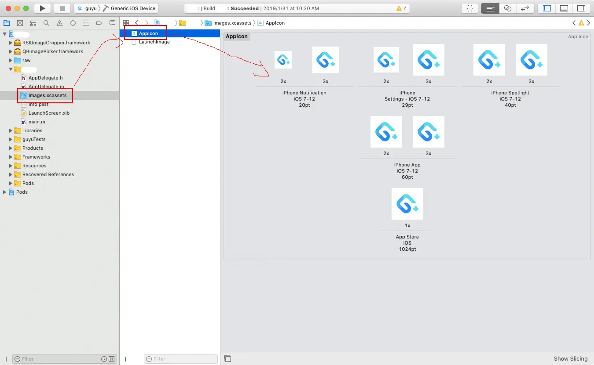Add a new file in navigator
This screenshot has width=594, height=365.
[6, 359]
